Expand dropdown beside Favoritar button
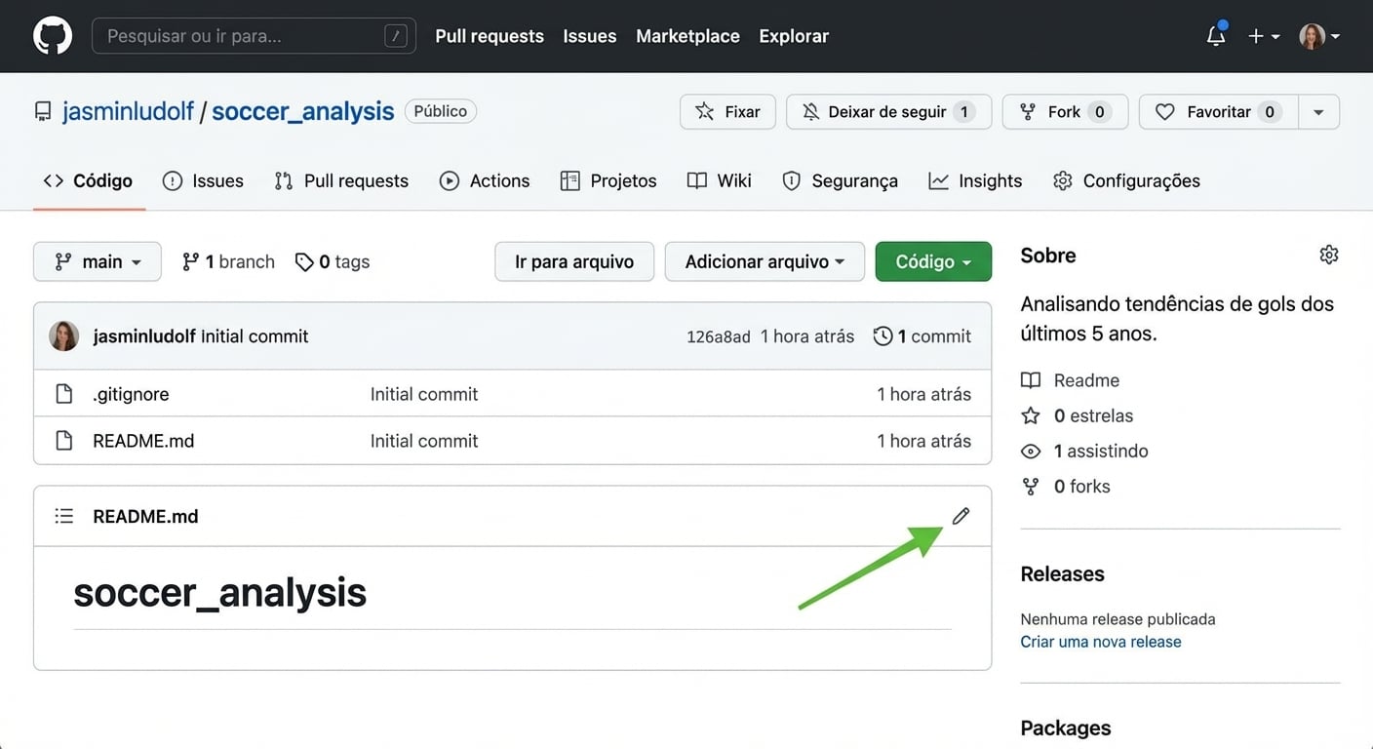1373x749 pixels. pyautogui.click(x=1318, y=112)
